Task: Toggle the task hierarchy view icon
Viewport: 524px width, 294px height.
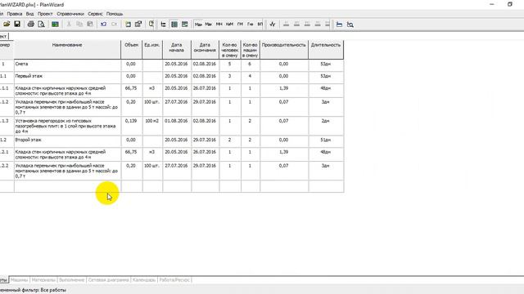Action: click(x=163, y=24)
